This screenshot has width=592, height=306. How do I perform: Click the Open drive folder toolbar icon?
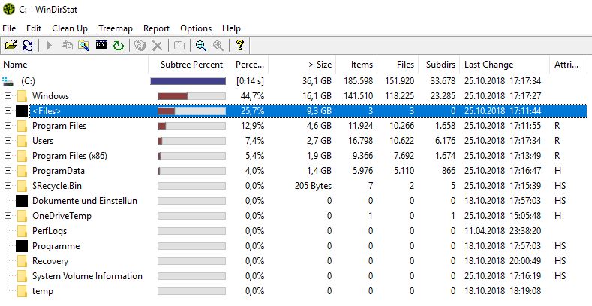(x=11, y=46)
